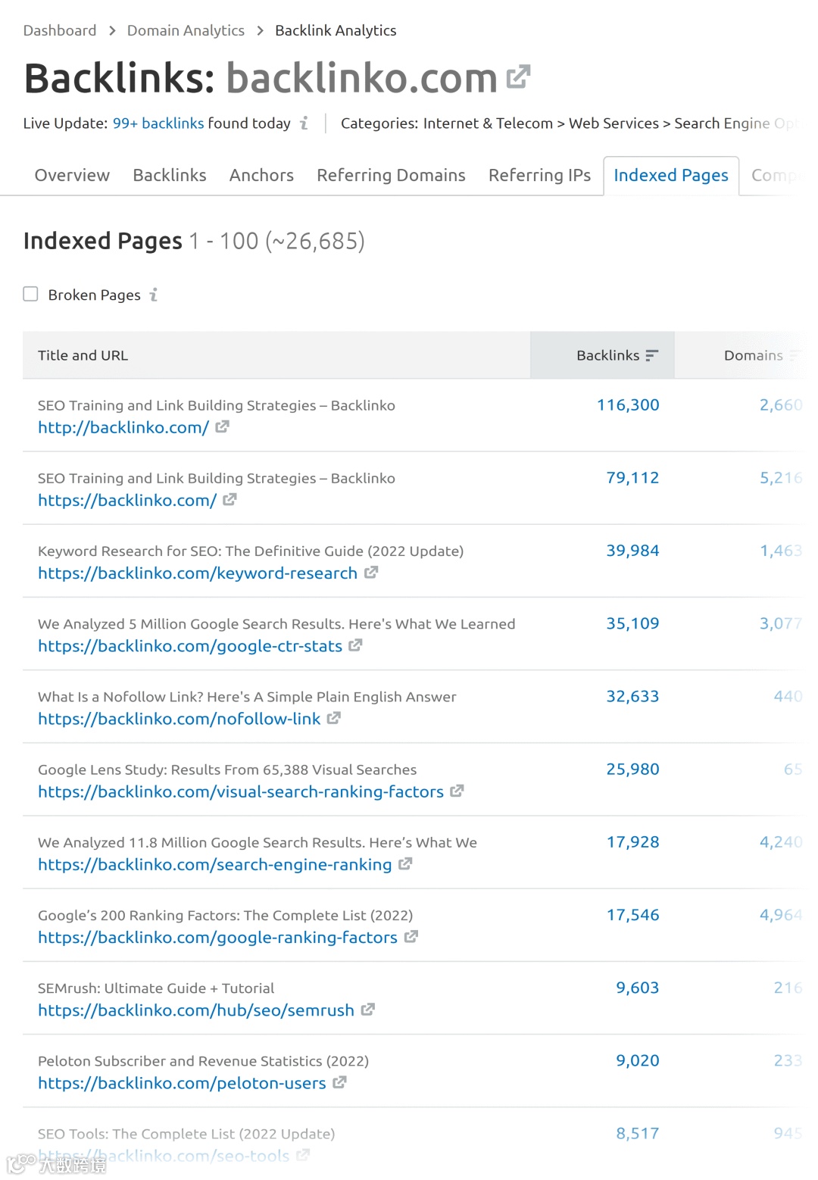Open the external link icon after http://backlinko.com/
Screen dimensions: 818x1180
click(x=222, y=427)
